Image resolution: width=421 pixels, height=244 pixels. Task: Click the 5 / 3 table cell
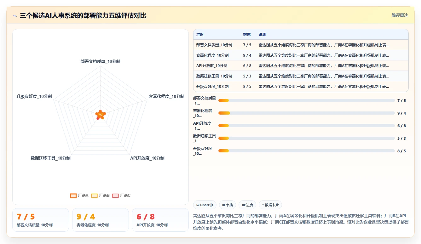pos(247,76)
